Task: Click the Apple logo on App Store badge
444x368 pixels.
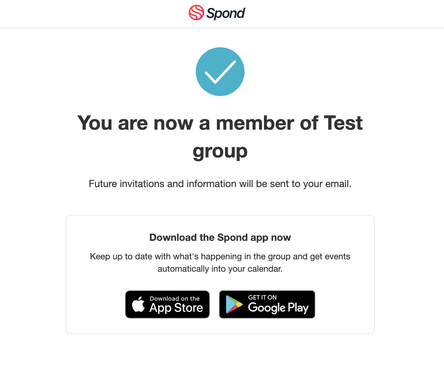Action: click(138, 304)
